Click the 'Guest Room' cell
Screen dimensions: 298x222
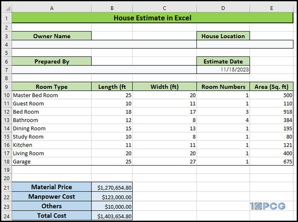point(52,103)
